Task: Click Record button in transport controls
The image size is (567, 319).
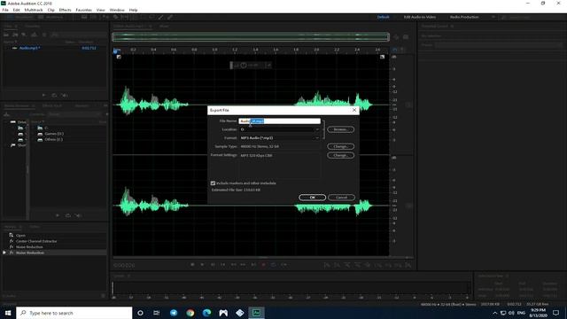Action: pyautogui.click(x=263, y=265)
